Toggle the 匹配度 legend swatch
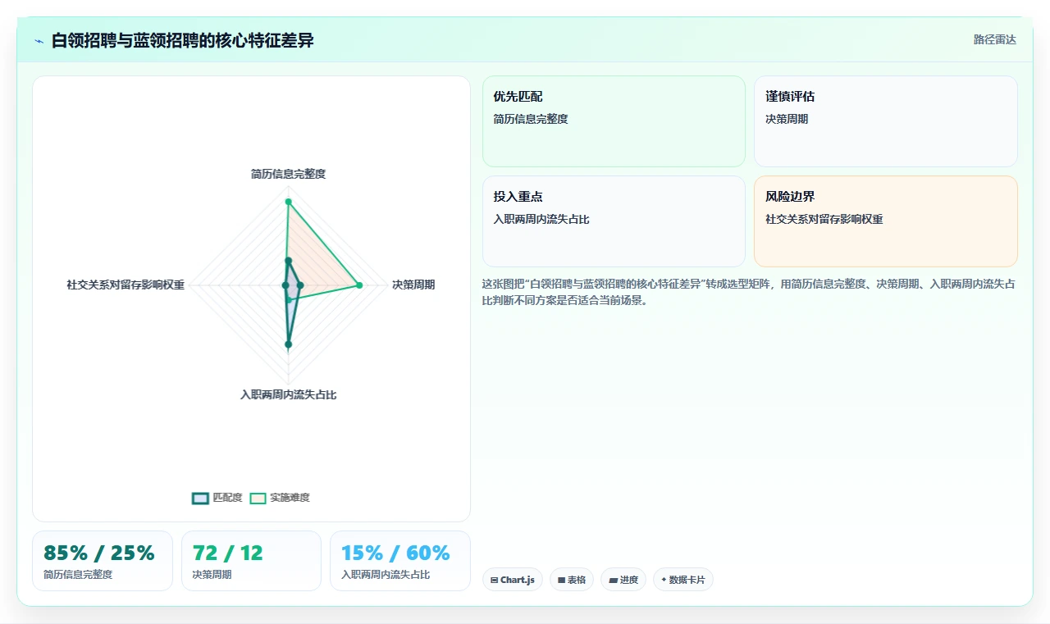 tap(200, 498)
